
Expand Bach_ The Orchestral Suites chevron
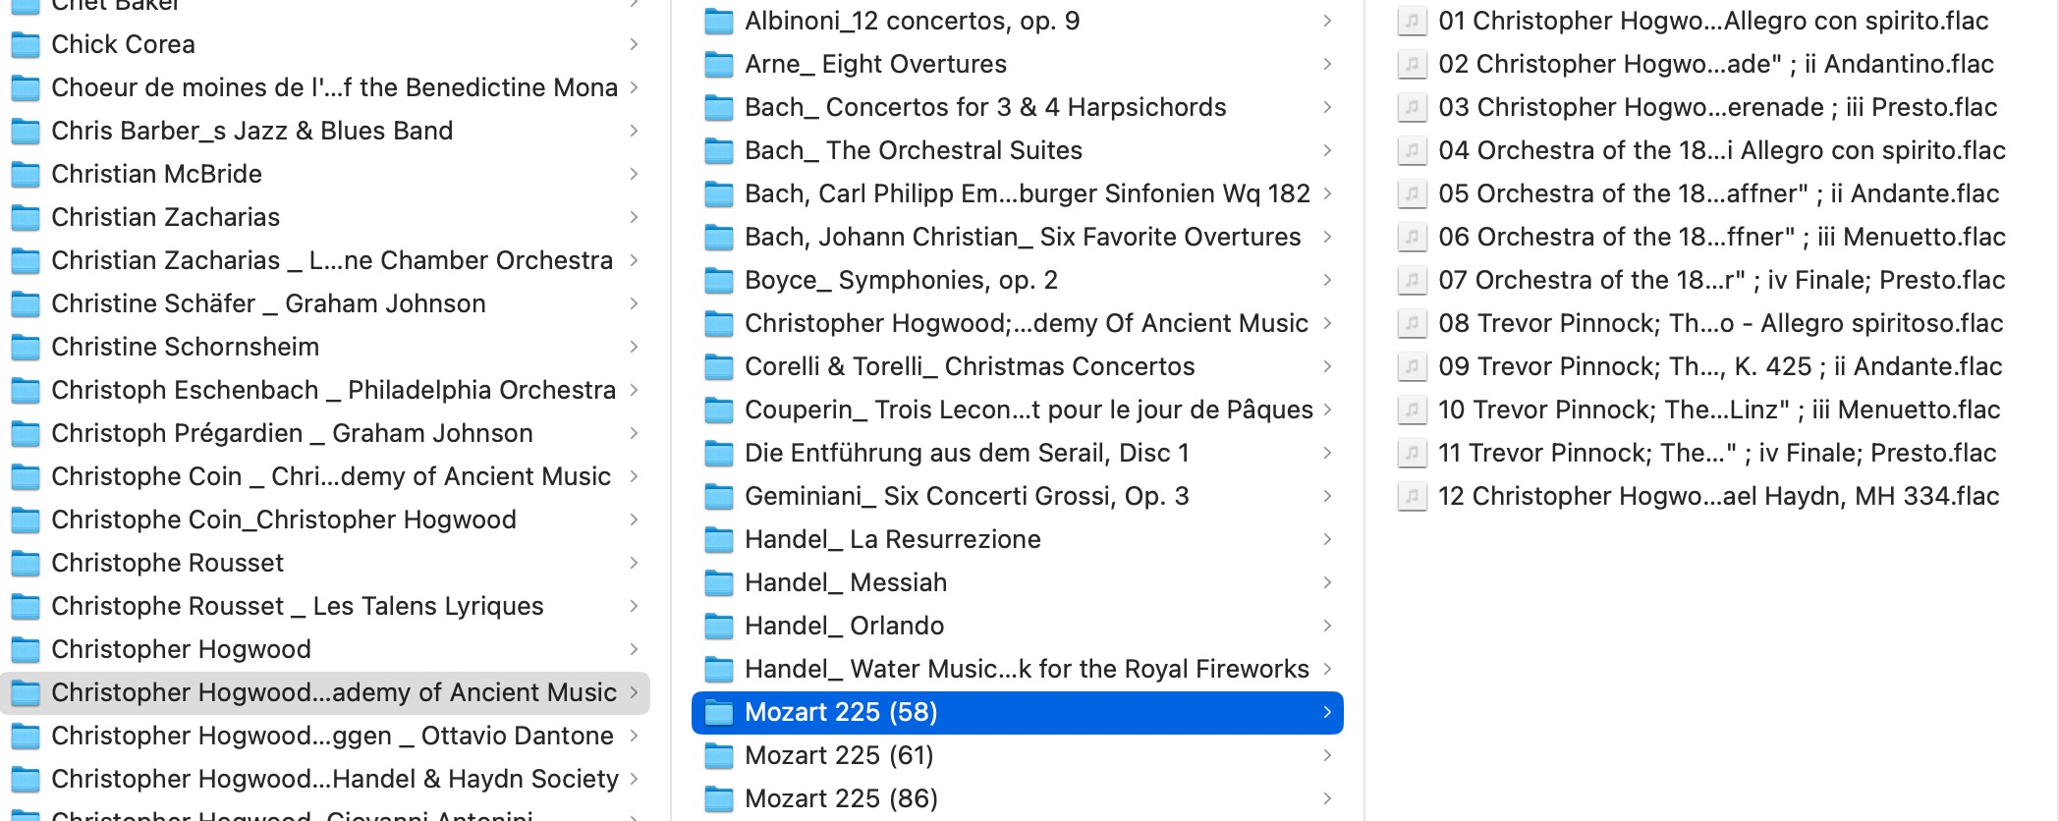point(1327,150)
